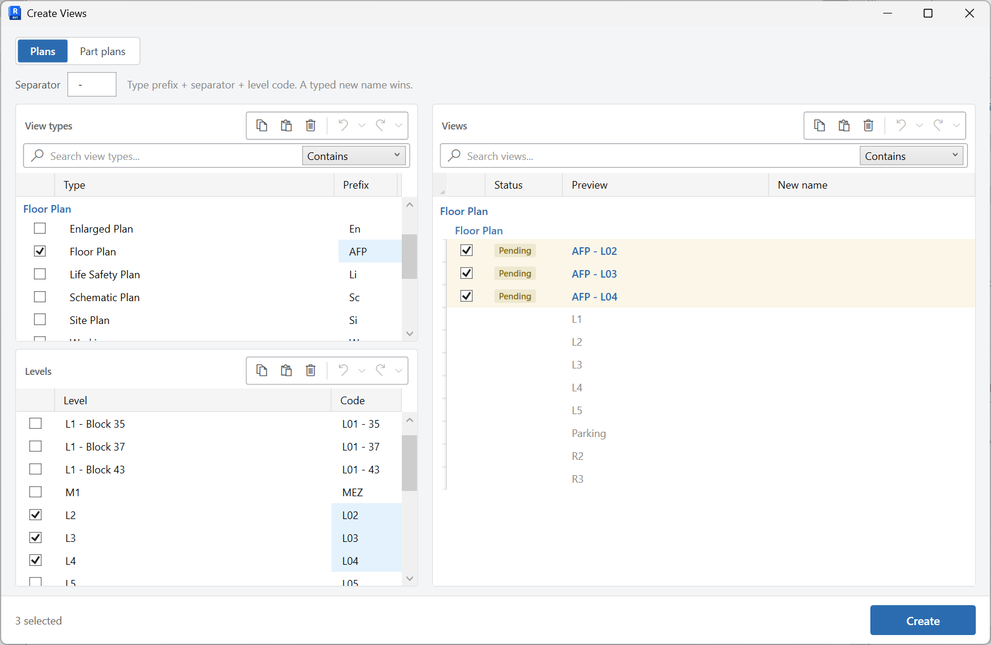Click the Revit app icon in title bar
991x645 pixels.
15,13
